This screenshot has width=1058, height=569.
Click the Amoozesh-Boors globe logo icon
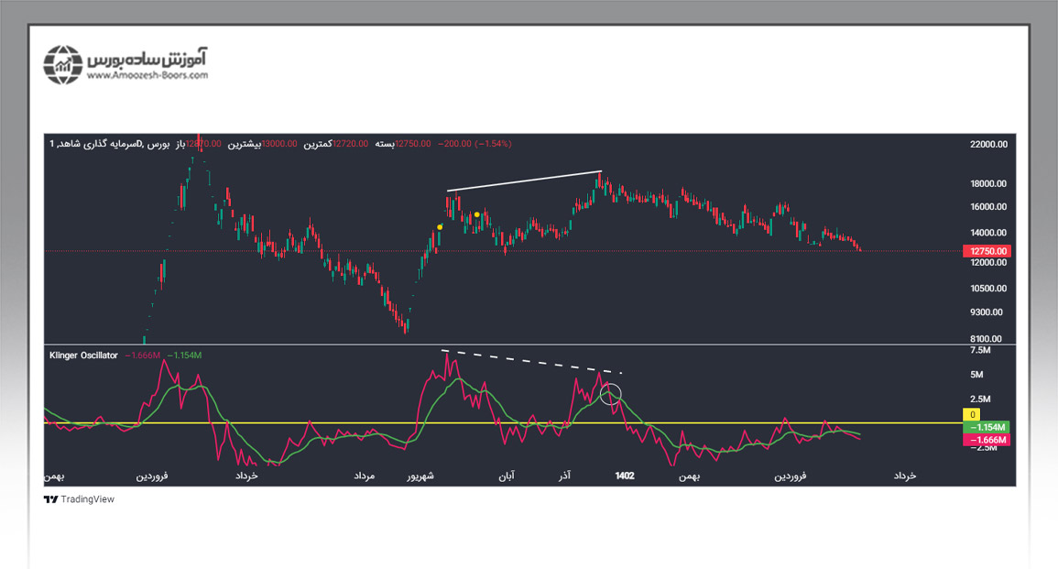[63, 64]
